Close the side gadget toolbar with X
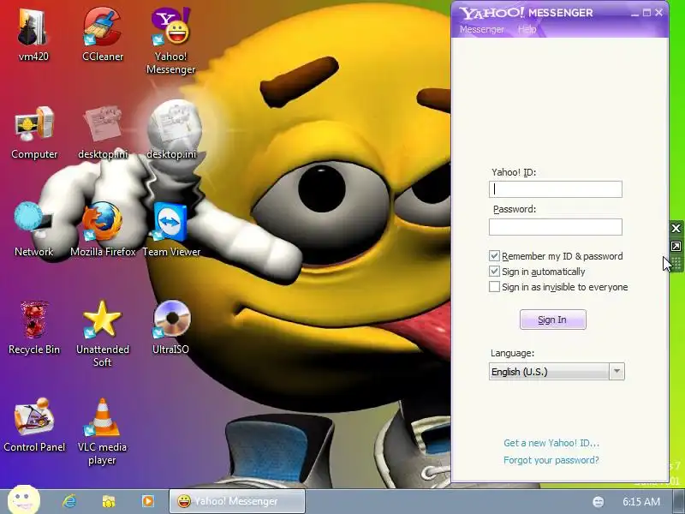 click(676, 228)
